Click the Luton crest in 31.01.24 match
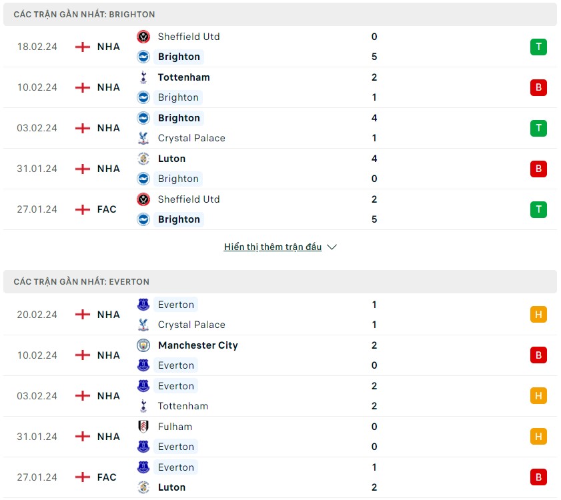This screenshot has height=500, width=561. point(143,159)
